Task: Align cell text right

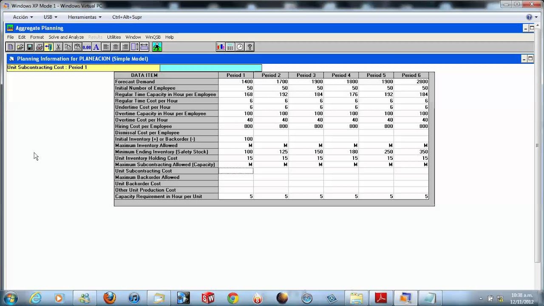Action: tap(125, 47)
